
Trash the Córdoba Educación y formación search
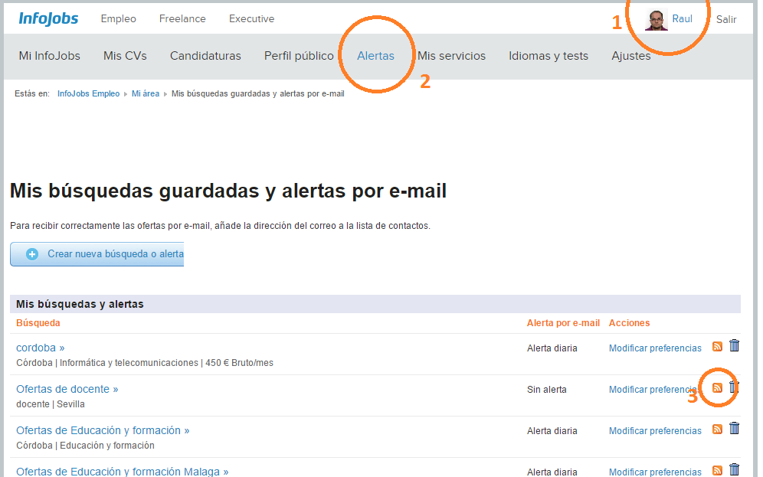click(735, 428)
